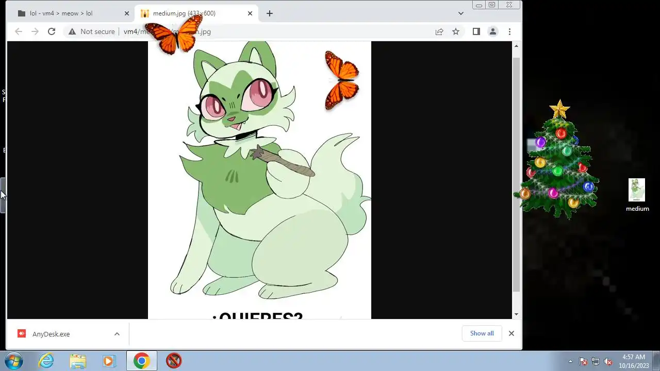
Task: Close the 'lol - vm4' tab
Action: pyautogui.click(x=127, y=13)
